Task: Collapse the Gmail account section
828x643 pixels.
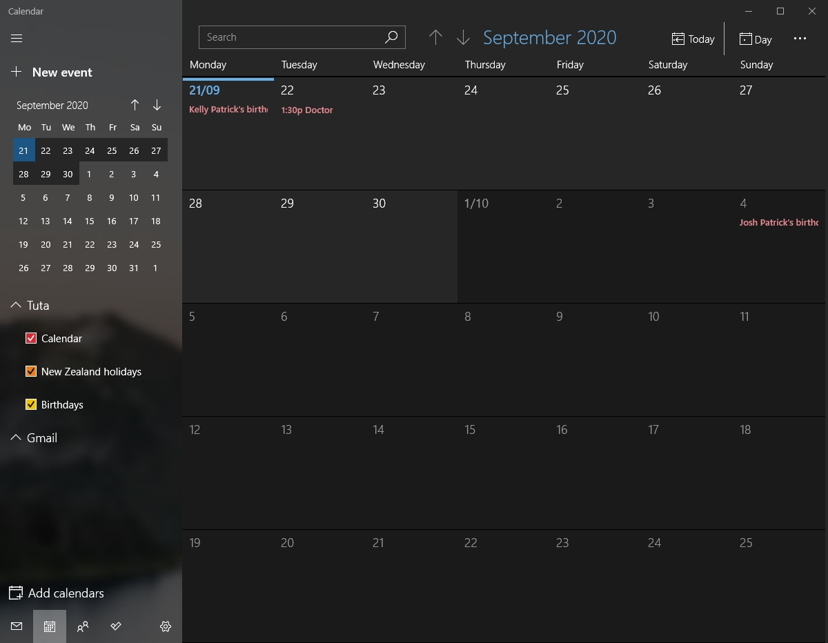Action: pos(16,437)
